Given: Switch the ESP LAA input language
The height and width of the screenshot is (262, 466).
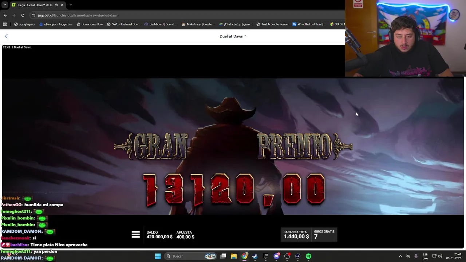Looking at the screenshot, I should 425,256.
